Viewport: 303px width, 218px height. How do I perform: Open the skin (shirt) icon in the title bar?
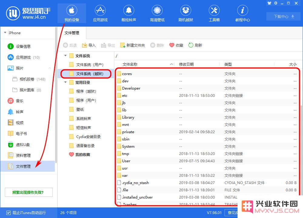click(x=269, y=3)
